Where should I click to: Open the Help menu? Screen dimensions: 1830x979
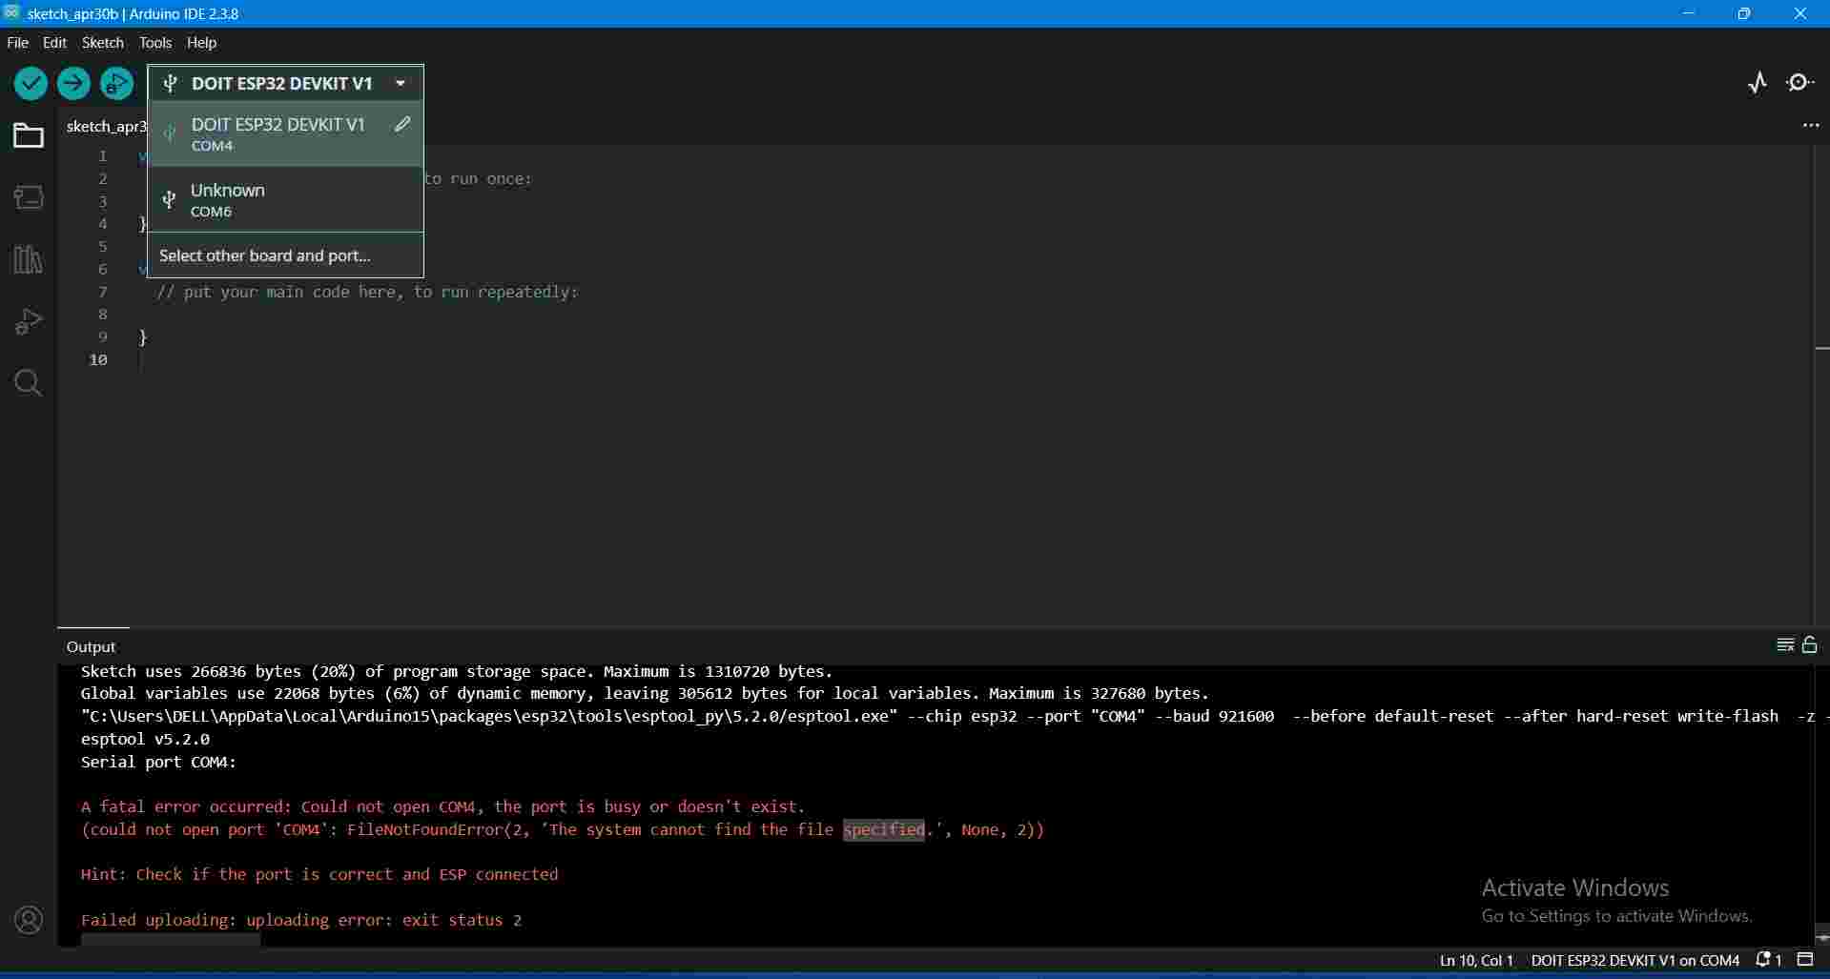click(x=202, y=43)
